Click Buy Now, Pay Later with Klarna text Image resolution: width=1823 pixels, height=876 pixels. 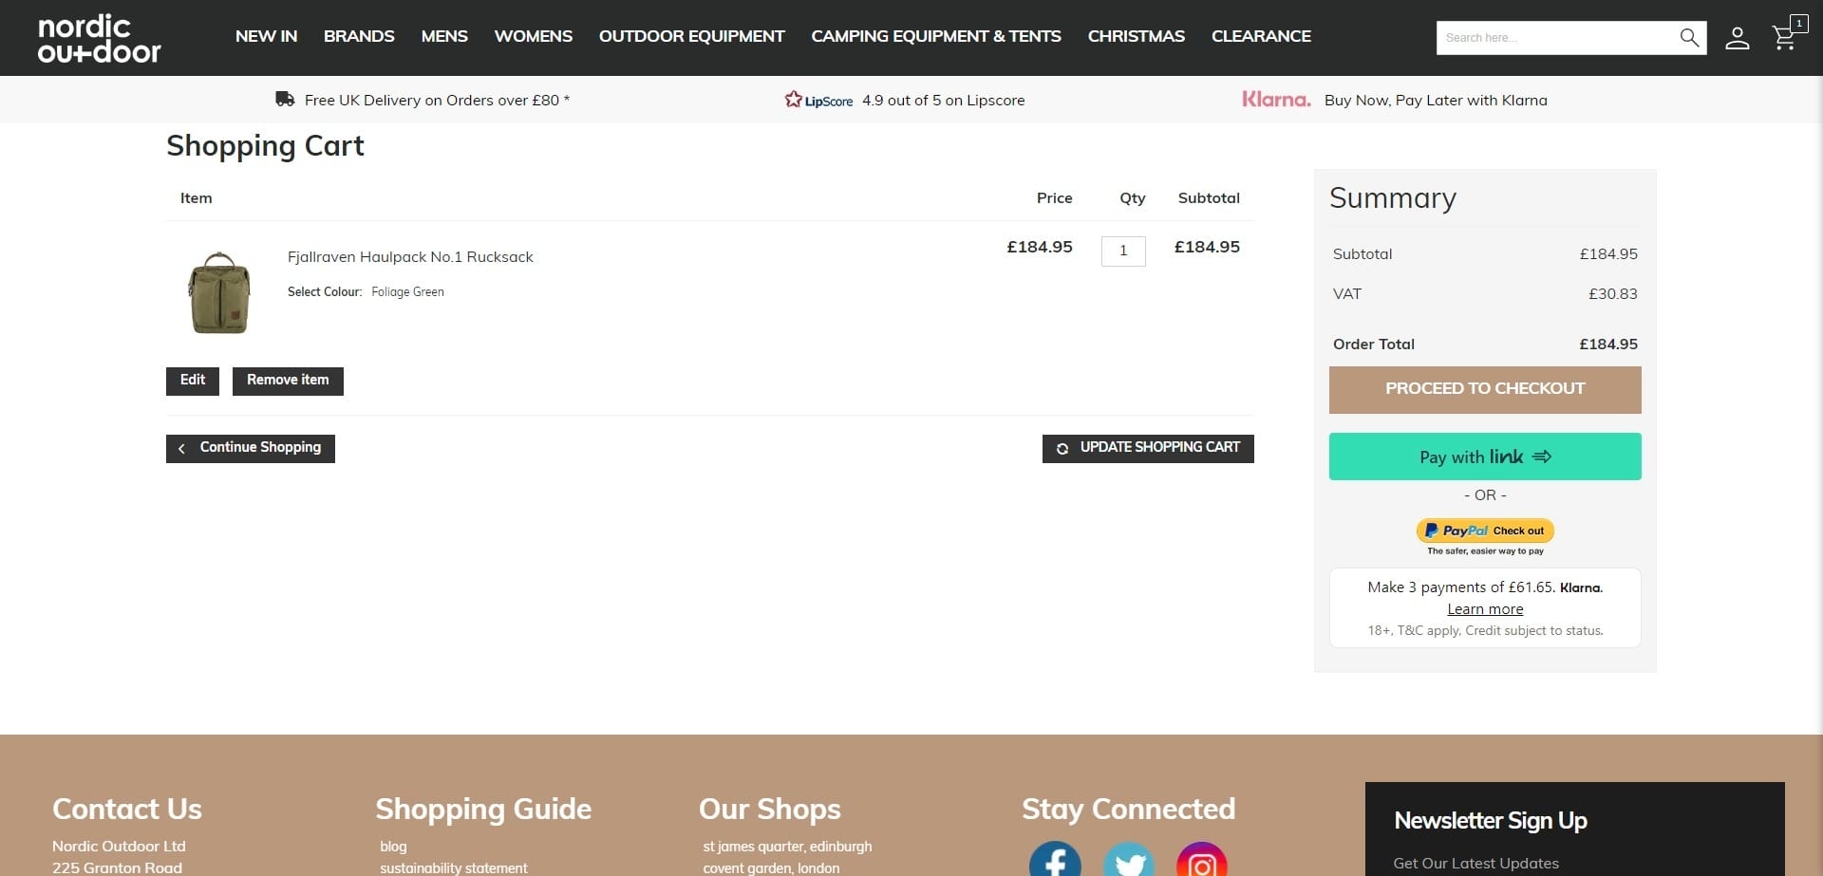coord(1436,100)
